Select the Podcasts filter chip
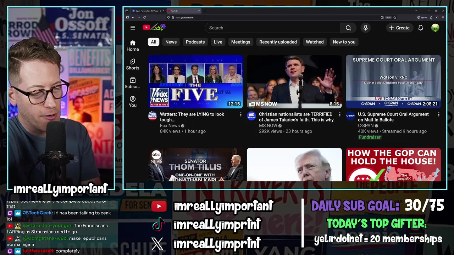454x255 pixels. pos(195,42)
